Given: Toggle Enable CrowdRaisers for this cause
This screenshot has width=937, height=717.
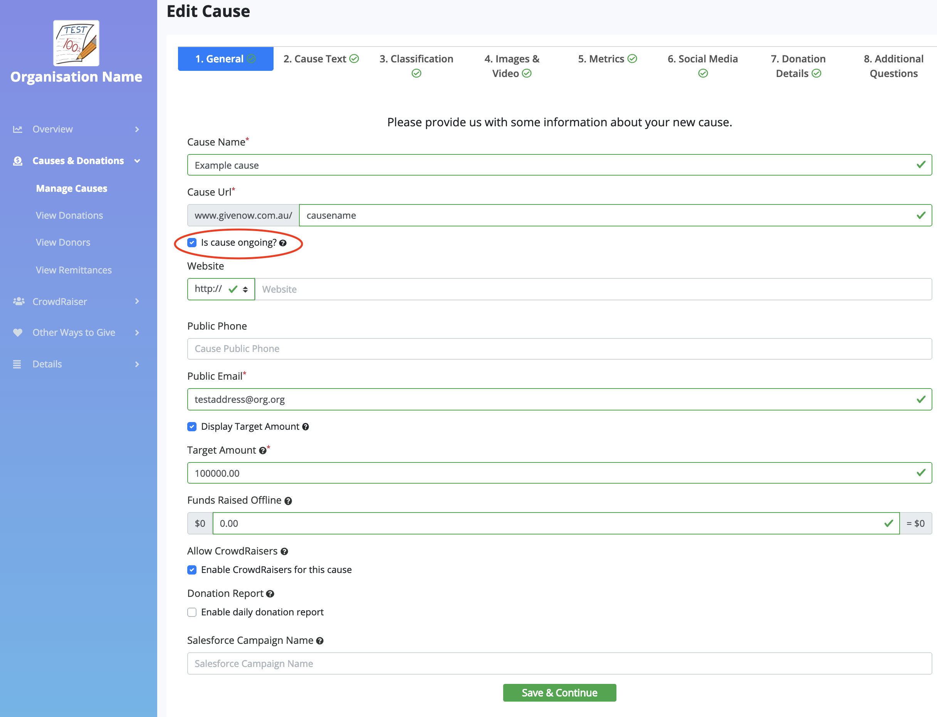Looking at the screenshot, I should pyautogui.click(x=192, y=570).
